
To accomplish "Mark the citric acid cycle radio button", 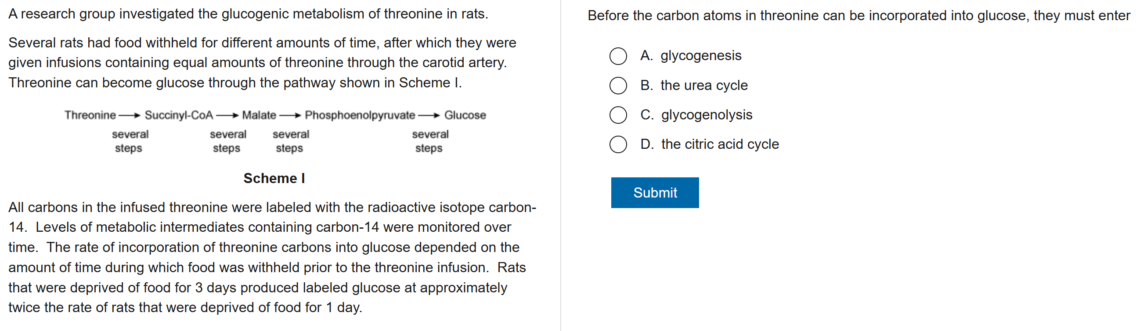I will pos(618,144).
